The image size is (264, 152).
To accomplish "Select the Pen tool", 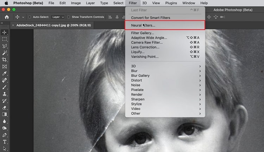I will tap(4, 135).
